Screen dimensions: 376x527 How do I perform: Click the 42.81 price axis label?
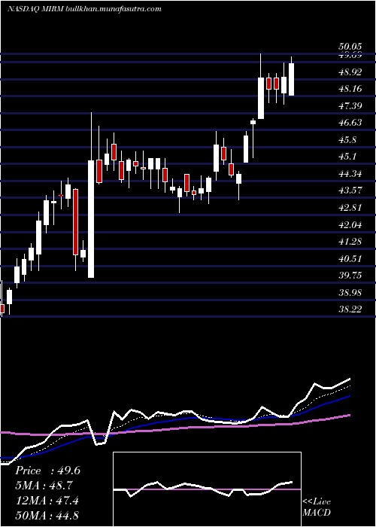(350, 208)
